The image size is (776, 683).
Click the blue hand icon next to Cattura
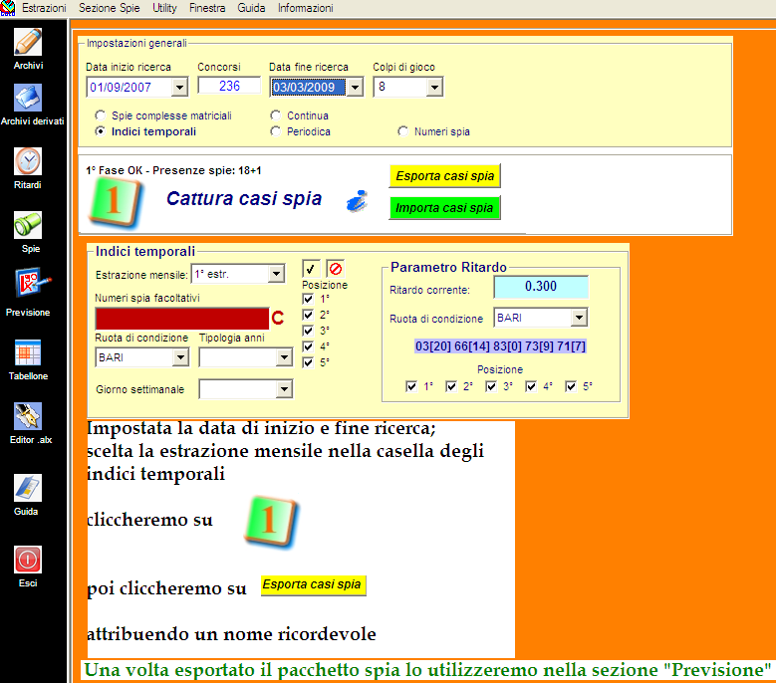point(357,201)
